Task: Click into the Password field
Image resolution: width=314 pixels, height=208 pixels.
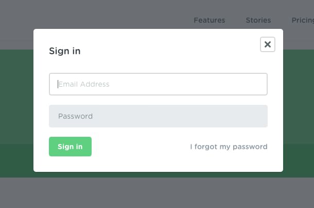Action: [158, 116]
